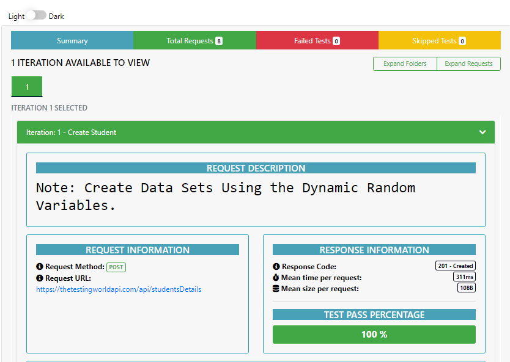
Task: Click the info icon beside Response Code
Action: 276,267
